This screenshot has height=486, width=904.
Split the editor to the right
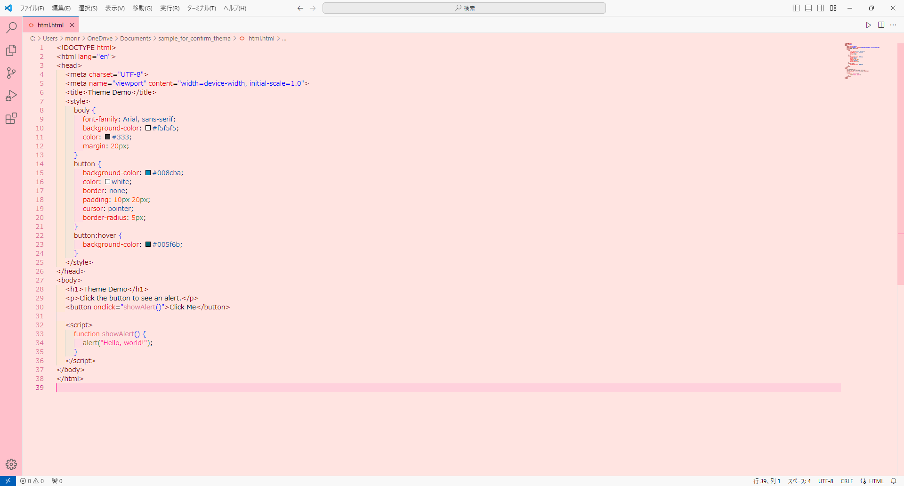point(881,25)
